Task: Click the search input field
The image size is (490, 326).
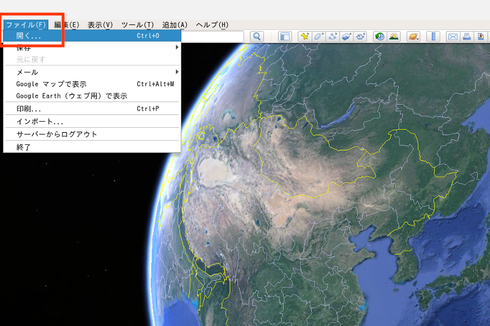Action: [x=212, y=36]
